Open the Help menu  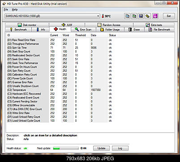click(x=15, y=9)
